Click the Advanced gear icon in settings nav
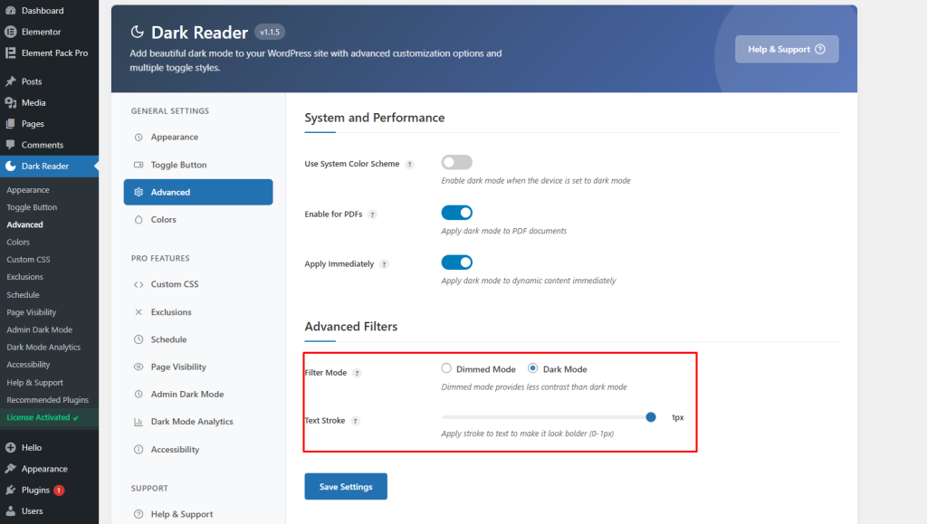The width and height of the screenshot is (927, 524). [139, 192]
